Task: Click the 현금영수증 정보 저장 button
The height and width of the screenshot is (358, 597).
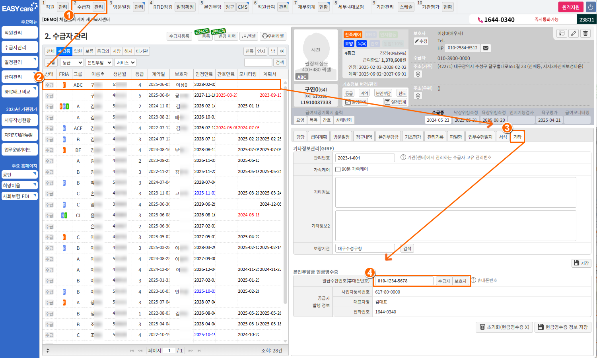Action: click(562, 327)
